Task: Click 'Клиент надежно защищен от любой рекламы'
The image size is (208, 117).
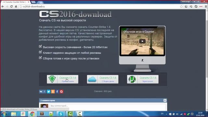Action: click(x=72, y=53)
